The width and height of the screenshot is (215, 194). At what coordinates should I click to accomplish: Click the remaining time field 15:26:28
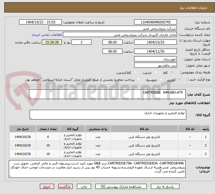click(x=52, y=42)
